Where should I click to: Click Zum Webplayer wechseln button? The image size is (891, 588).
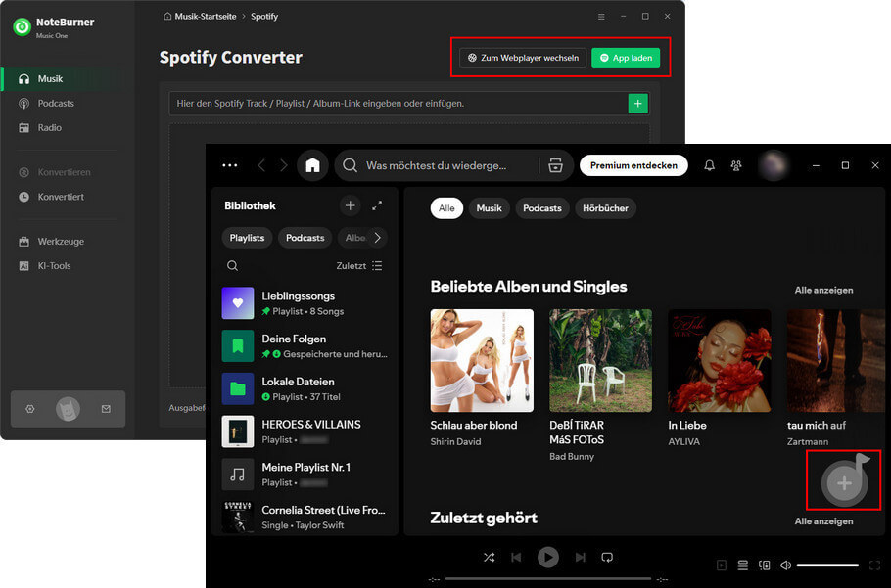(x=523, y=58)
